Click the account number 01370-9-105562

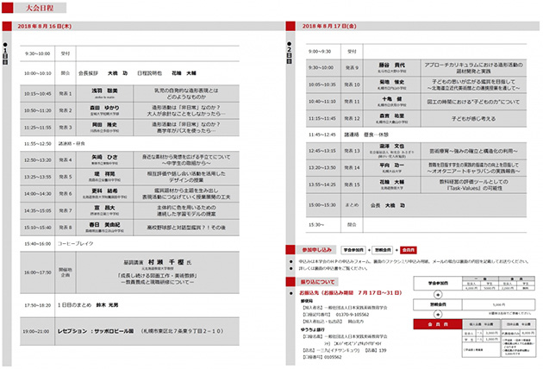(x=353, y=315)
